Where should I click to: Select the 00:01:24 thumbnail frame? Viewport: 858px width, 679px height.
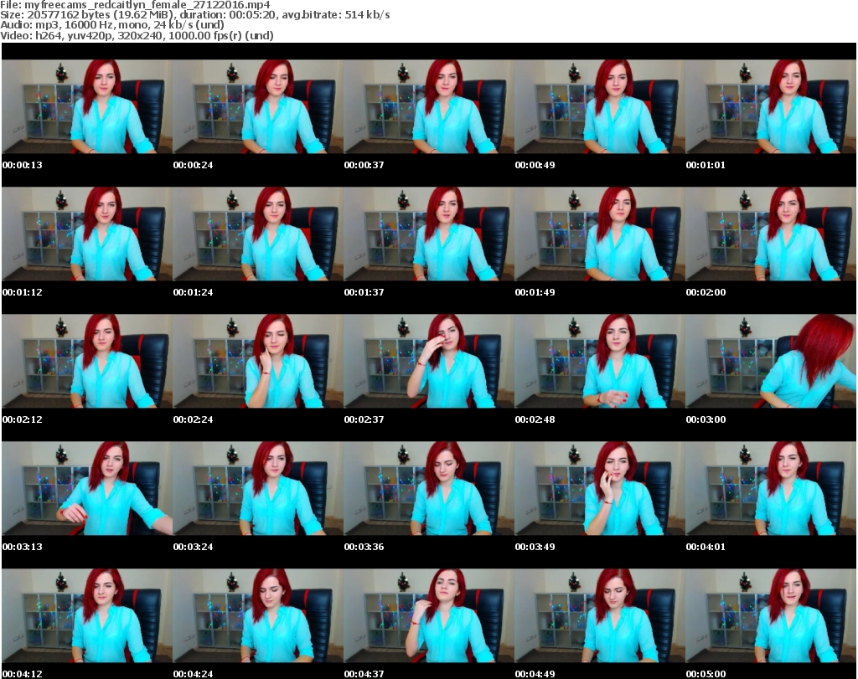click(x=257, y=234)
